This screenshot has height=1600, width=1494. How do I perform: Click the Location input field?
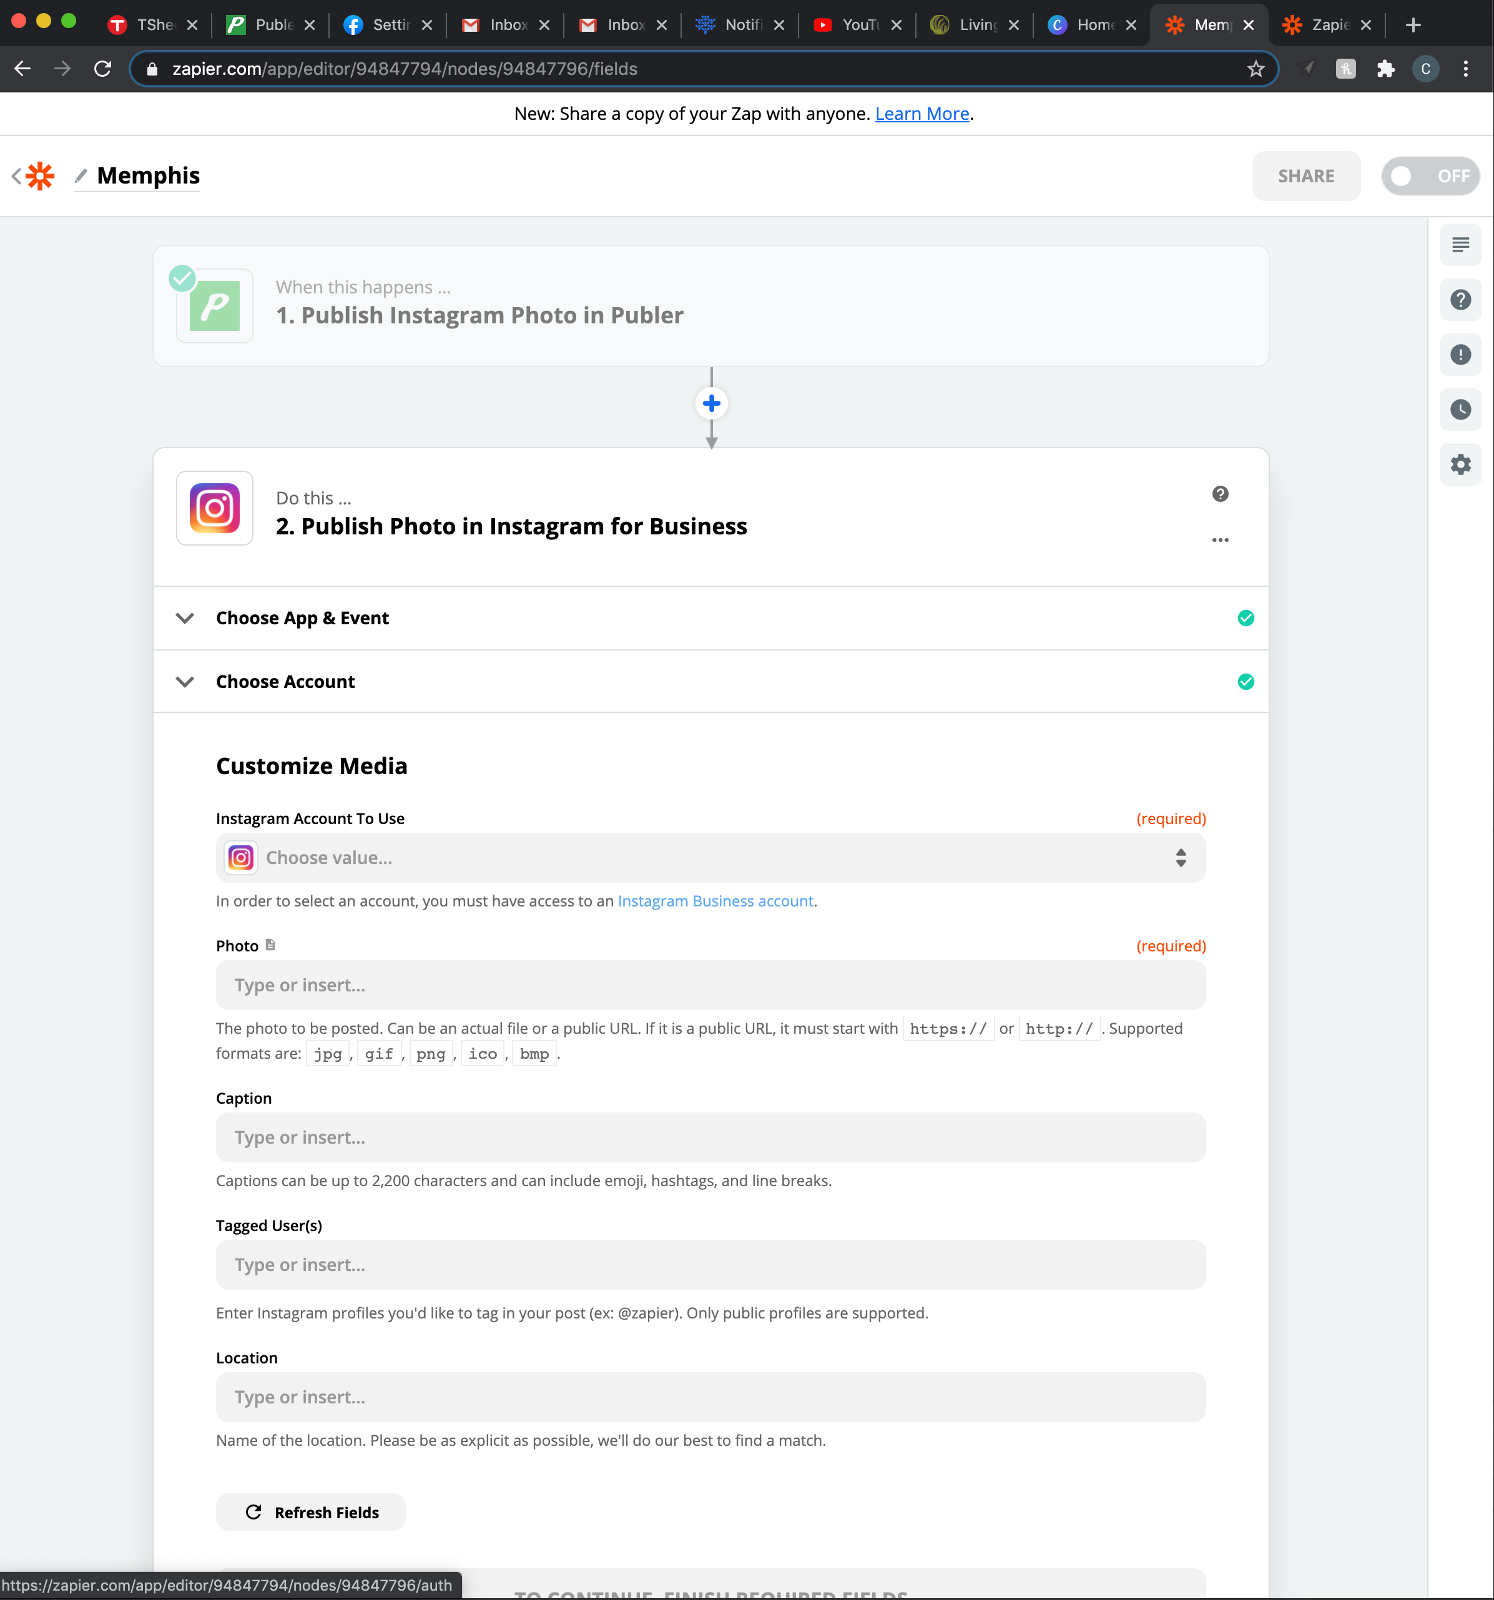[710, 1397]
